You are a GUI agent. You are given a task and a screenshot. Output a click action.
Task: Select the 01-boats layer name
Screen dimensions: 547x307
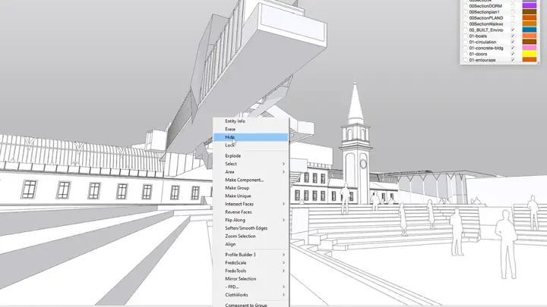coord(478,36)
